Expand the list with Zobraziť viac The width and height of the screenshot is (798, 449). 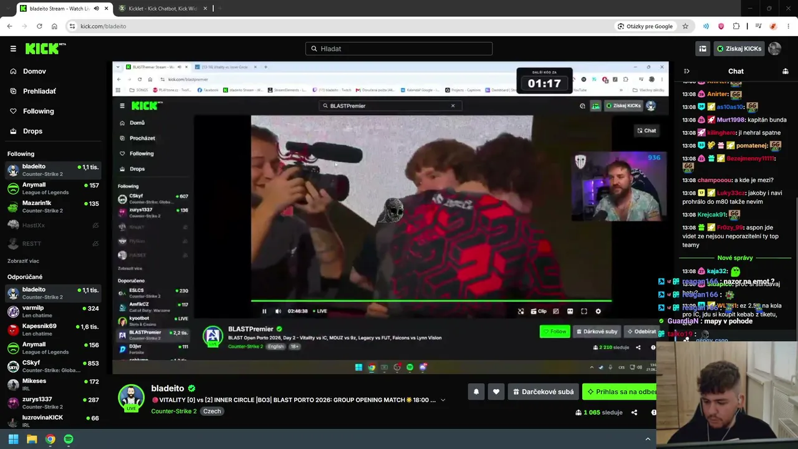pyautogui.click(x=23, y=261)
